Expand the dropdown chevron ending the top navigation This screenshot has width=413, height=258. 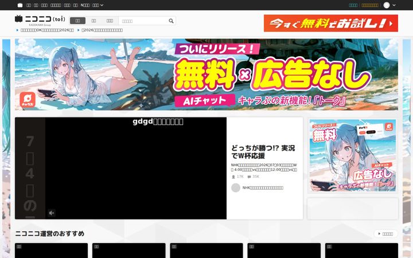point(102,5)
